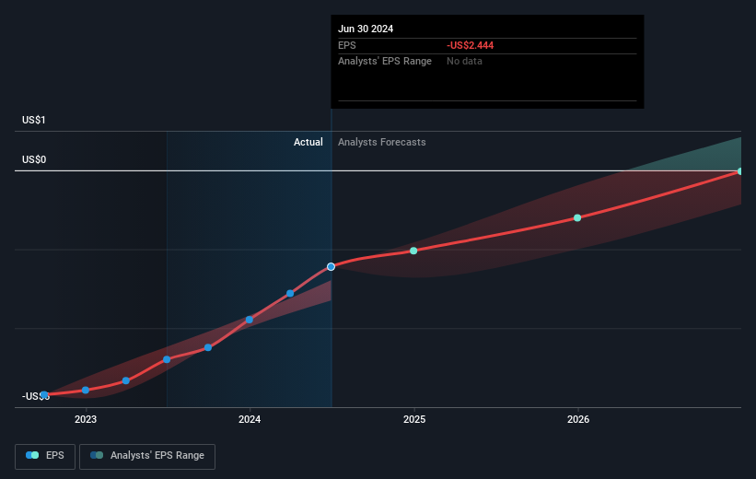Click the EPS data point above 2024 axis label
This screenshot has height=479, width=756.
[x=250, y=320]
